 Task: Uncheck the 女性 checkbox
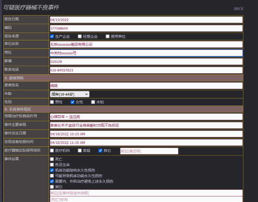pos(72,102)
